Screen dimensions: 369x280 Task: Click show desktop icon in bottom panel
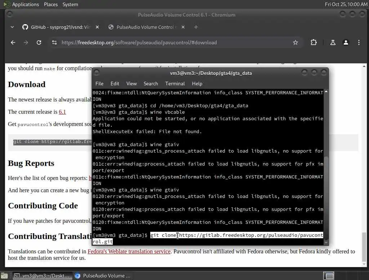[4, 276]
